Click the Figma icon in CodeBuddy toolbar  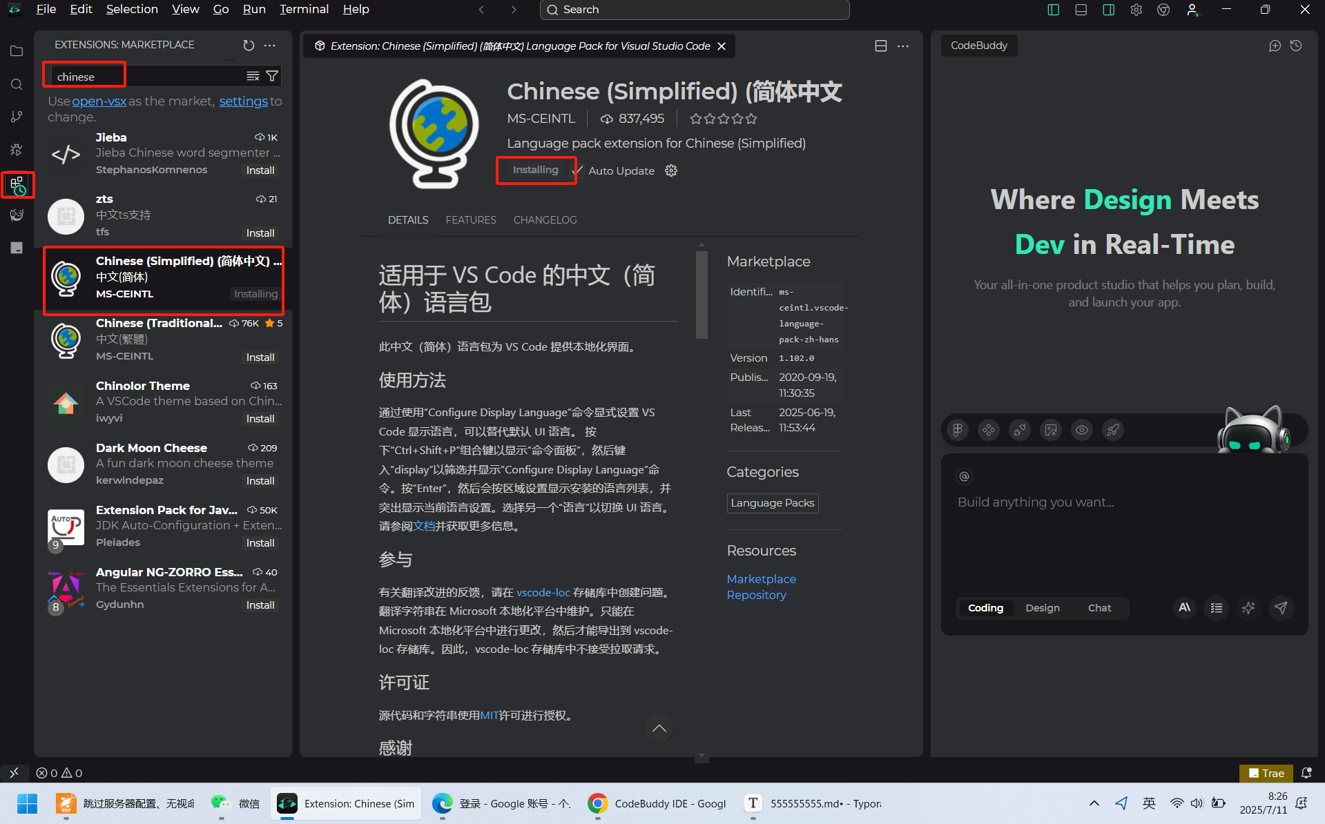[x=958, y=430]
